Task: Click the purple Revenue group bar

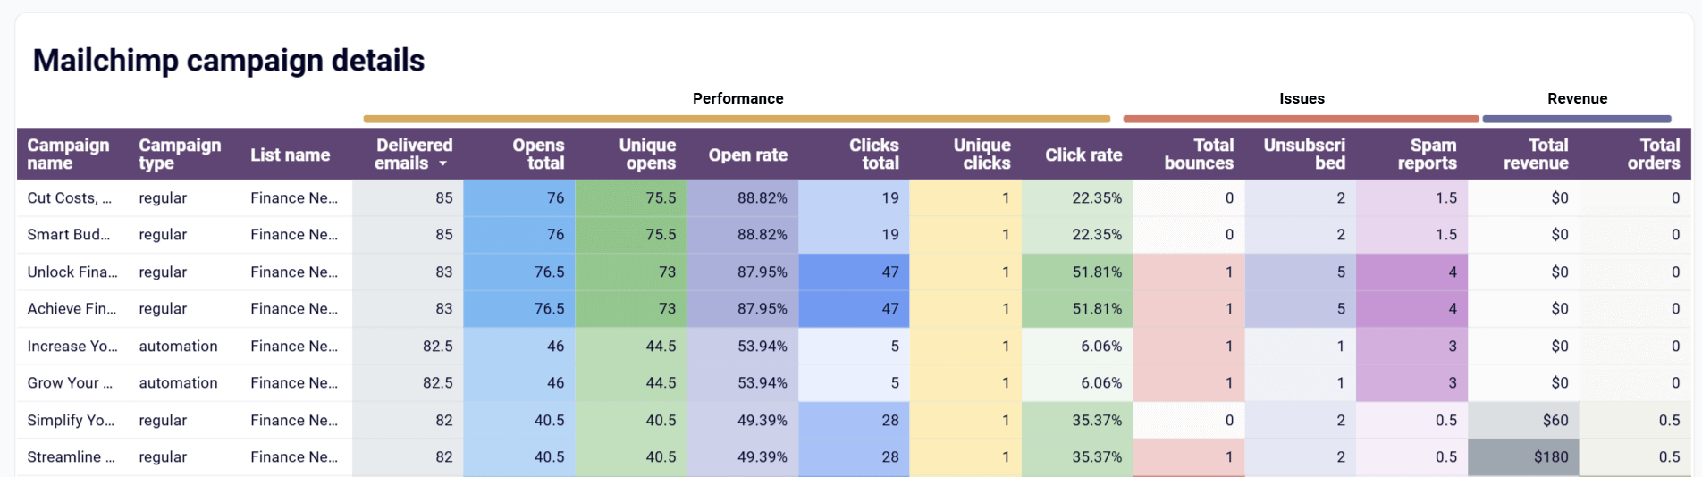Action: 1576,119
